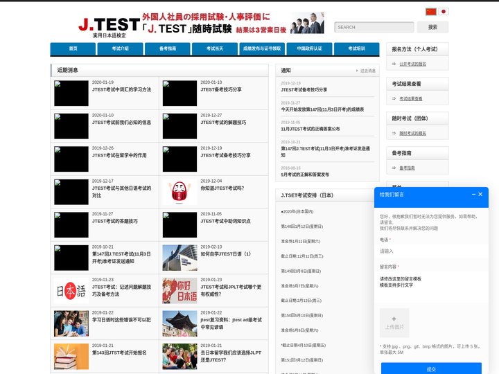Follow the 考试结果查看 sidebar link
499x374 pixels.
(x=411, y=98)
